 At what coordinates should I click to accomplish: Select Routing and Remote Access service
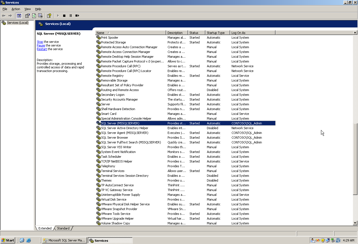120,90
